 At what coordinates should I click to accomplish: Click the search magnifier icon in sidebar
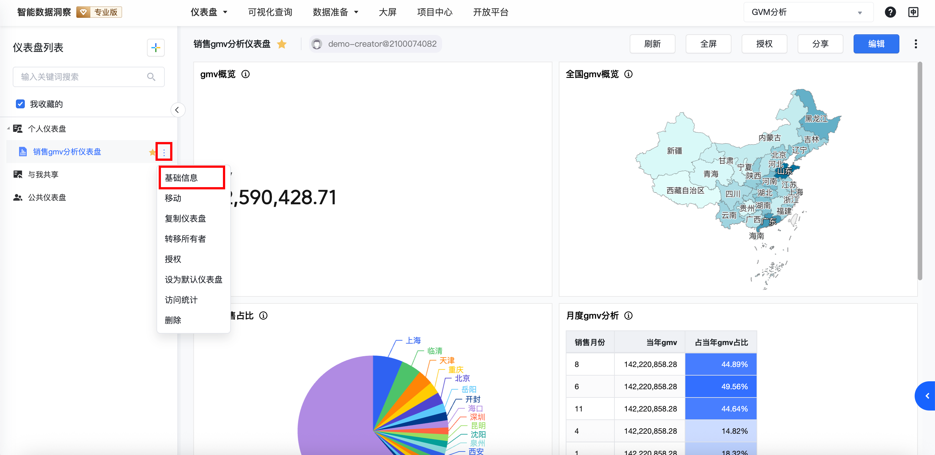[151, 77]
